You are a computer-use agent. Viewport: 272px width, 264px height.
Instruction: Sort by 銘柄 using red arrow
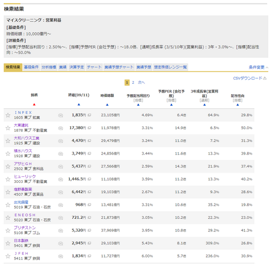point(34,105)
